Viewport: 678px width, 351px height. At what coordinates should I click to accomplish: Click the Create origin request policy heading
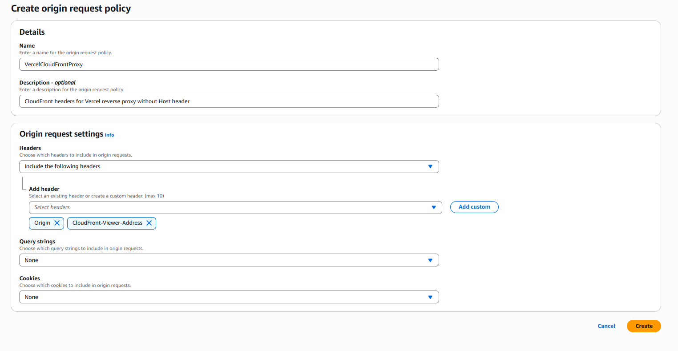pos(71,8)
